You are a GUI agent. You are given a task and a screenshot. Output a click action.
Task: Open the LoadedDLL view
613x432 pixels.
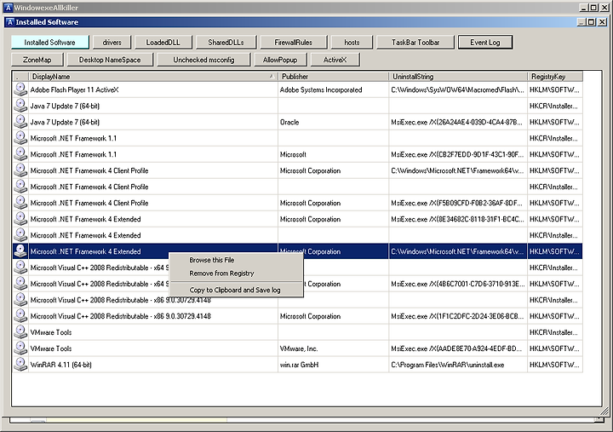tap(163, 43)
